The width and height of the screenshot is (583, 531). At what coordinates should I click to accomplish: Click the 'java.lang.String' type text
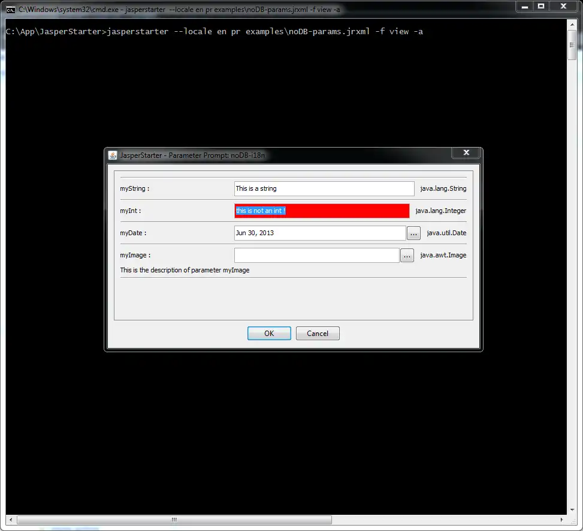pyautogui.click(x=443, y=188)
